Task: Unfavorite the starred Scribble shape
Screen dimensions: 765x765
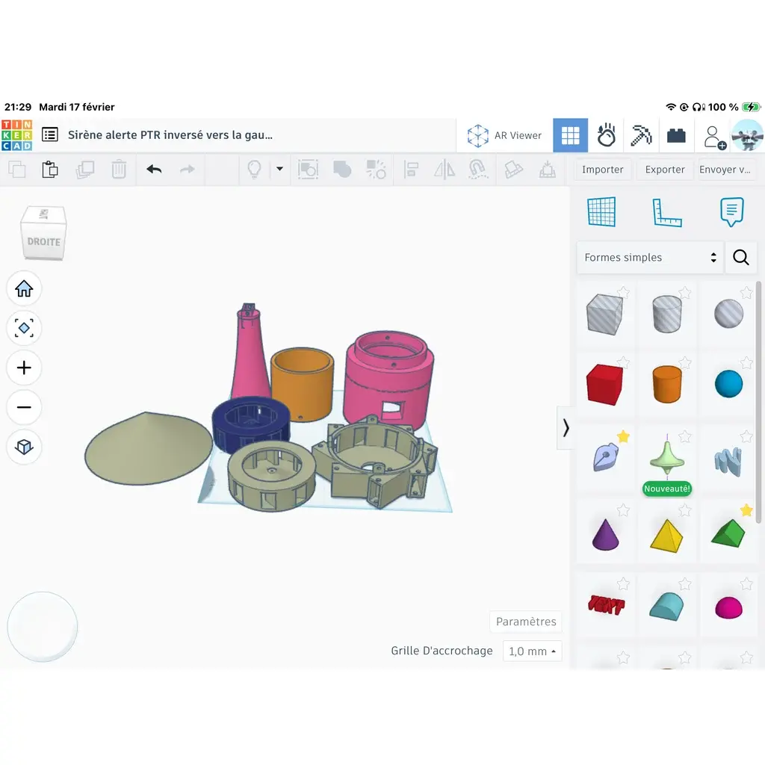Action: pyautogui.click(x=623, y=436)
